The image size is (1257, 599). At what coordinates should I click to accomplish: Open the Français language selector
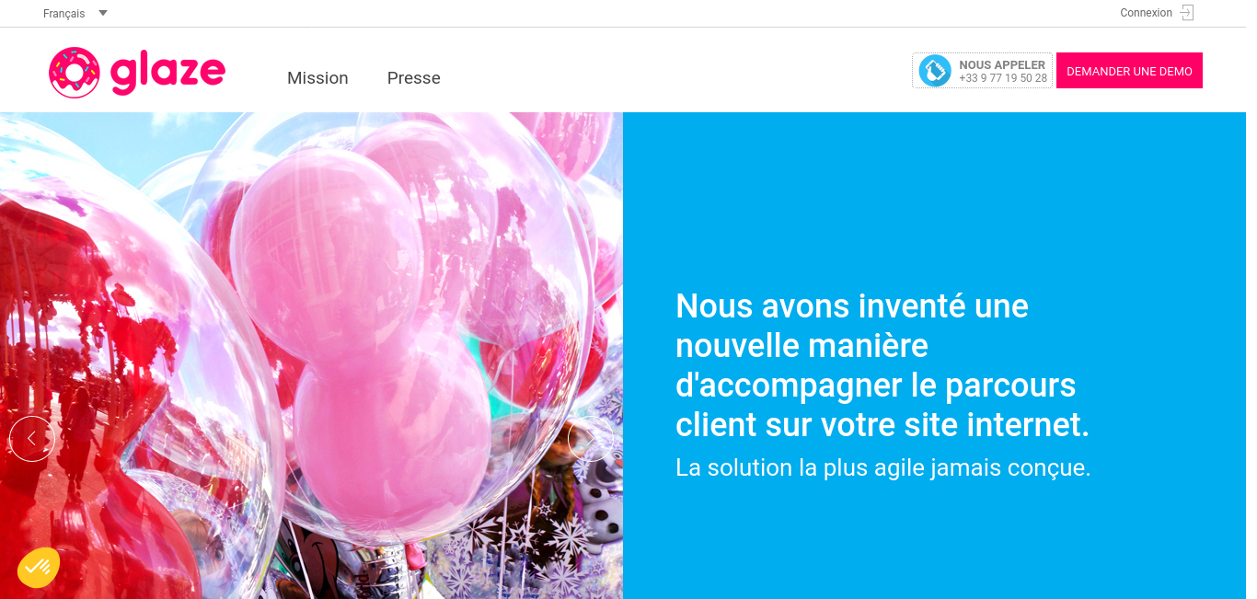click(63, 14)
